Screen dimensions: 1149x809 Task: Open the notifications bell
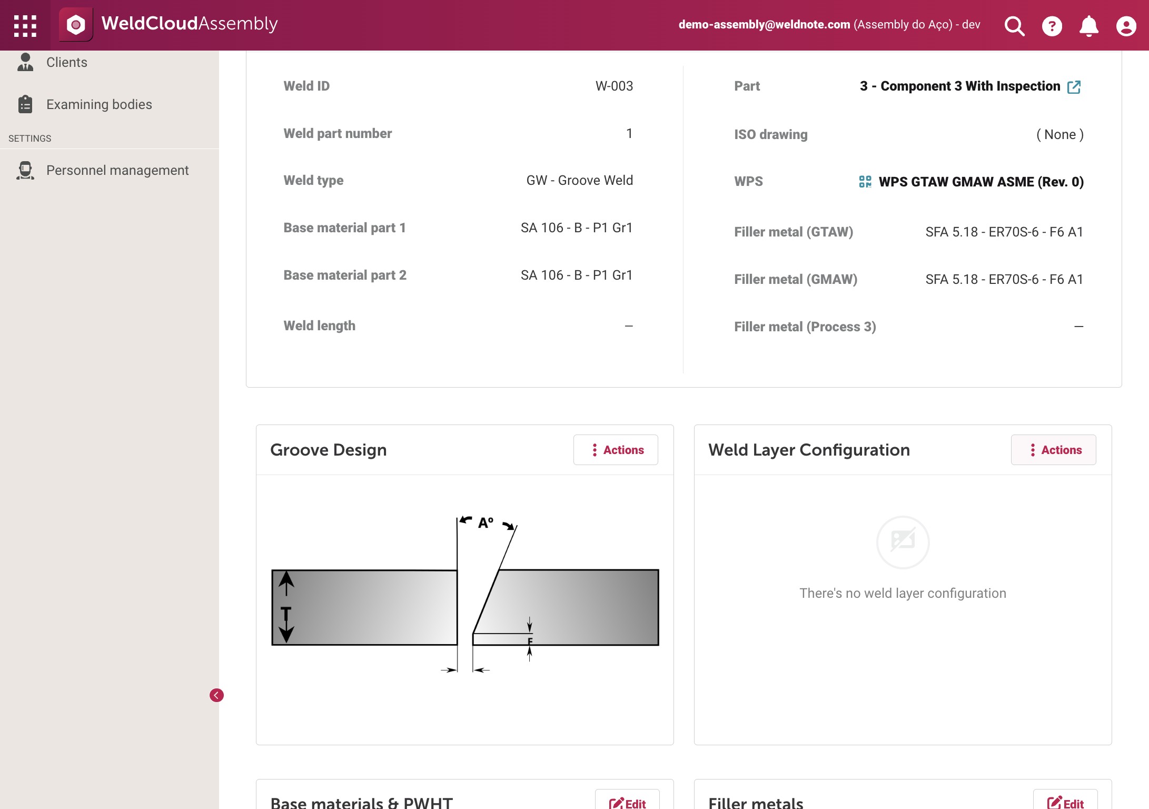[1088, 25]
